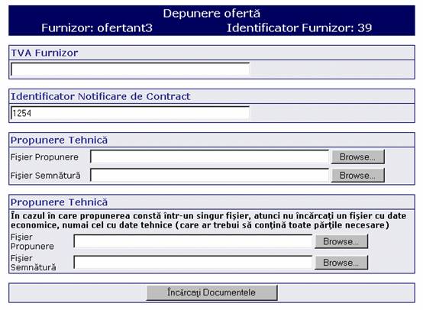Select Fișier Propunere path field below the bold note
Image resolution: width=423 pixels, height=310 pixels.
193,241
